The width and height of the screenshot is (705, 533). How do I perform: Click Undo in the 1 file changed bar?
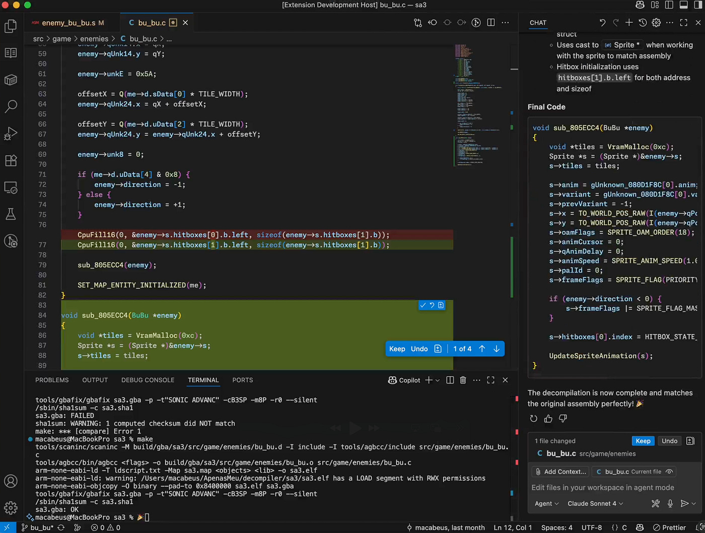[x=669, y=441]
